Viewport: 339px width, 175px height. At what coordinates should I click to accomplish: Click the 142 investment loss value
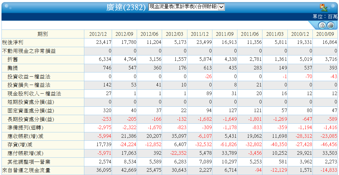coord(108,85)
